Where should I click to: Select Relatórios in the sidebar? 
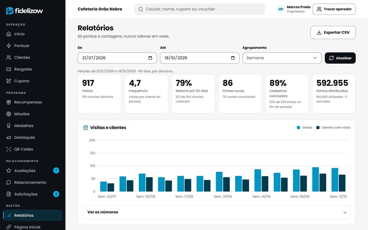coord(33,215)
